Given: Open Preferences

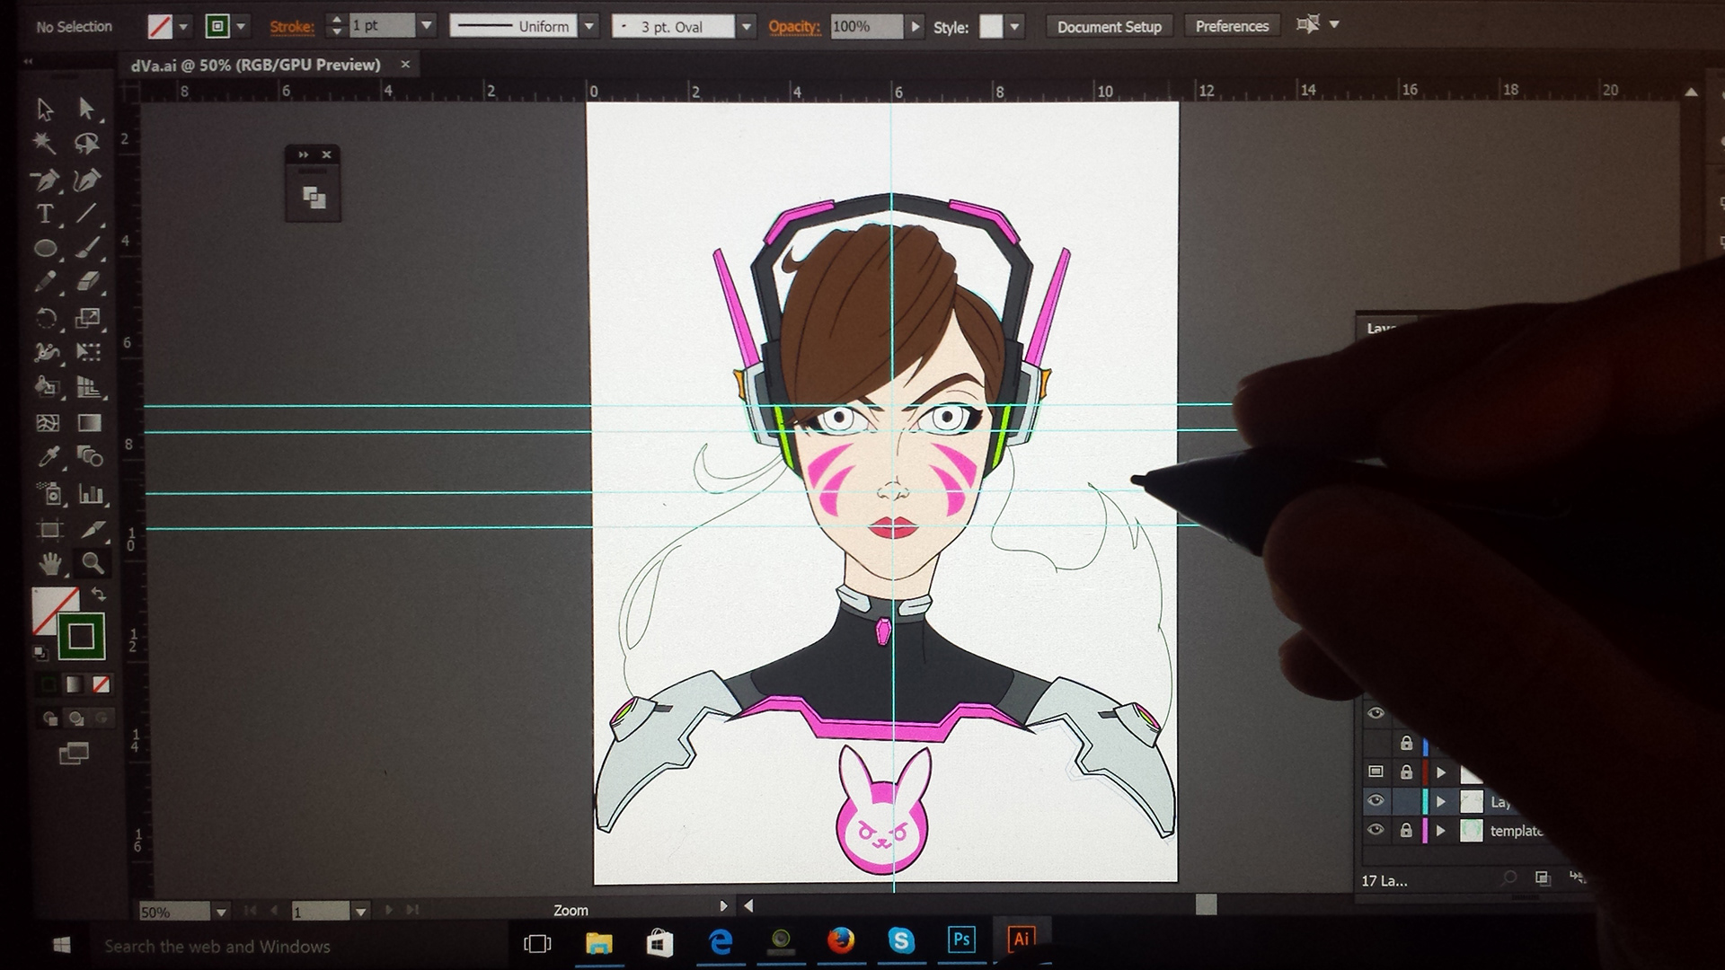Looking at the screenshot, I should pyautogui.click(x=1232, y=27).
